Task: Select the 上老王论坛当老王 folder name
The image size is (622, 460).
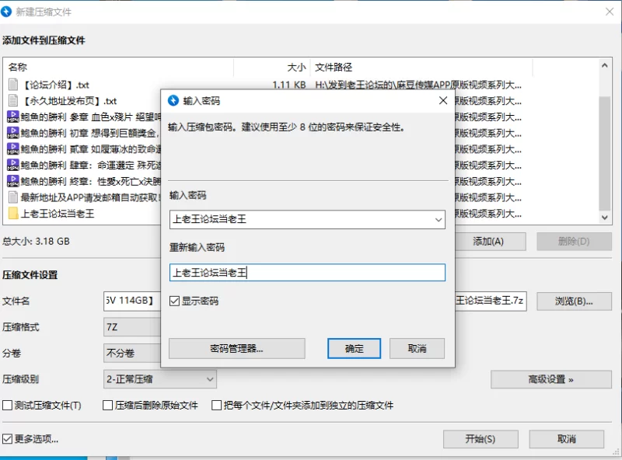Action: [x=58, y=214]
